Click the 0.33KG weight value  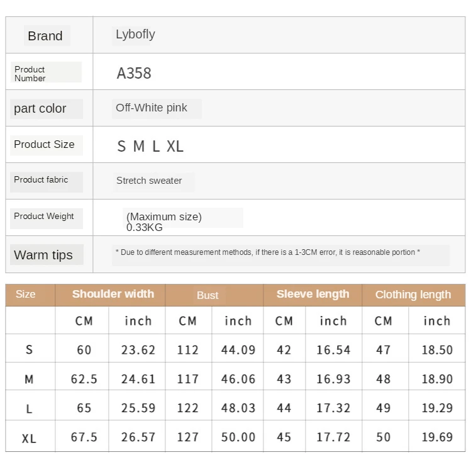[x=145, y=227]
